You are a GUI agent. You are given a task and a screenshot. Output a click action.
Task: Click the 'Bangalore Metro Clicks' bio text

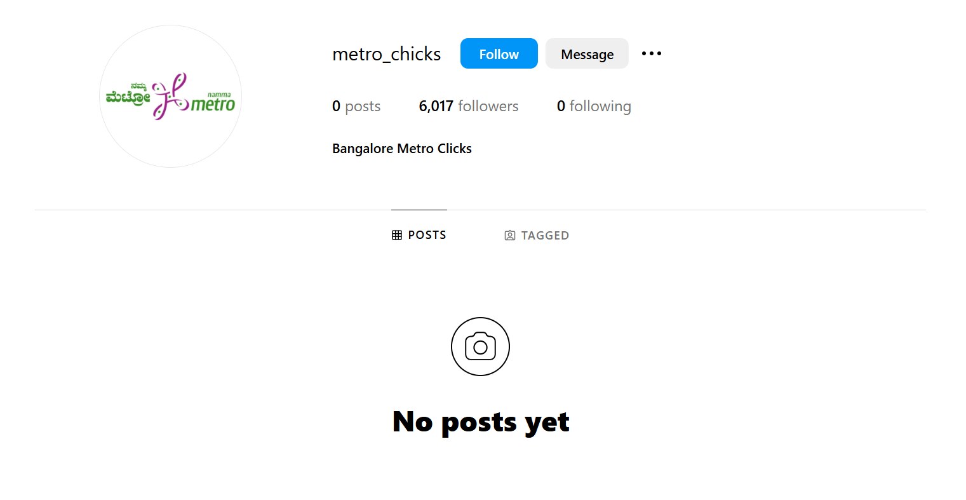click(401, 149)
